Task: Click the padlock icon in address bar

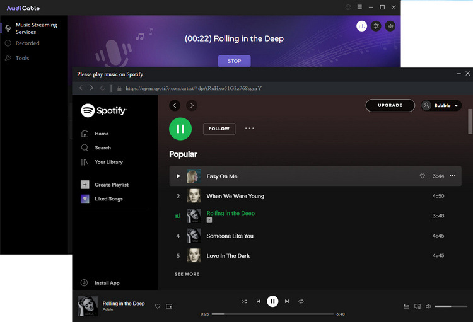Action: tap(119, 88)
